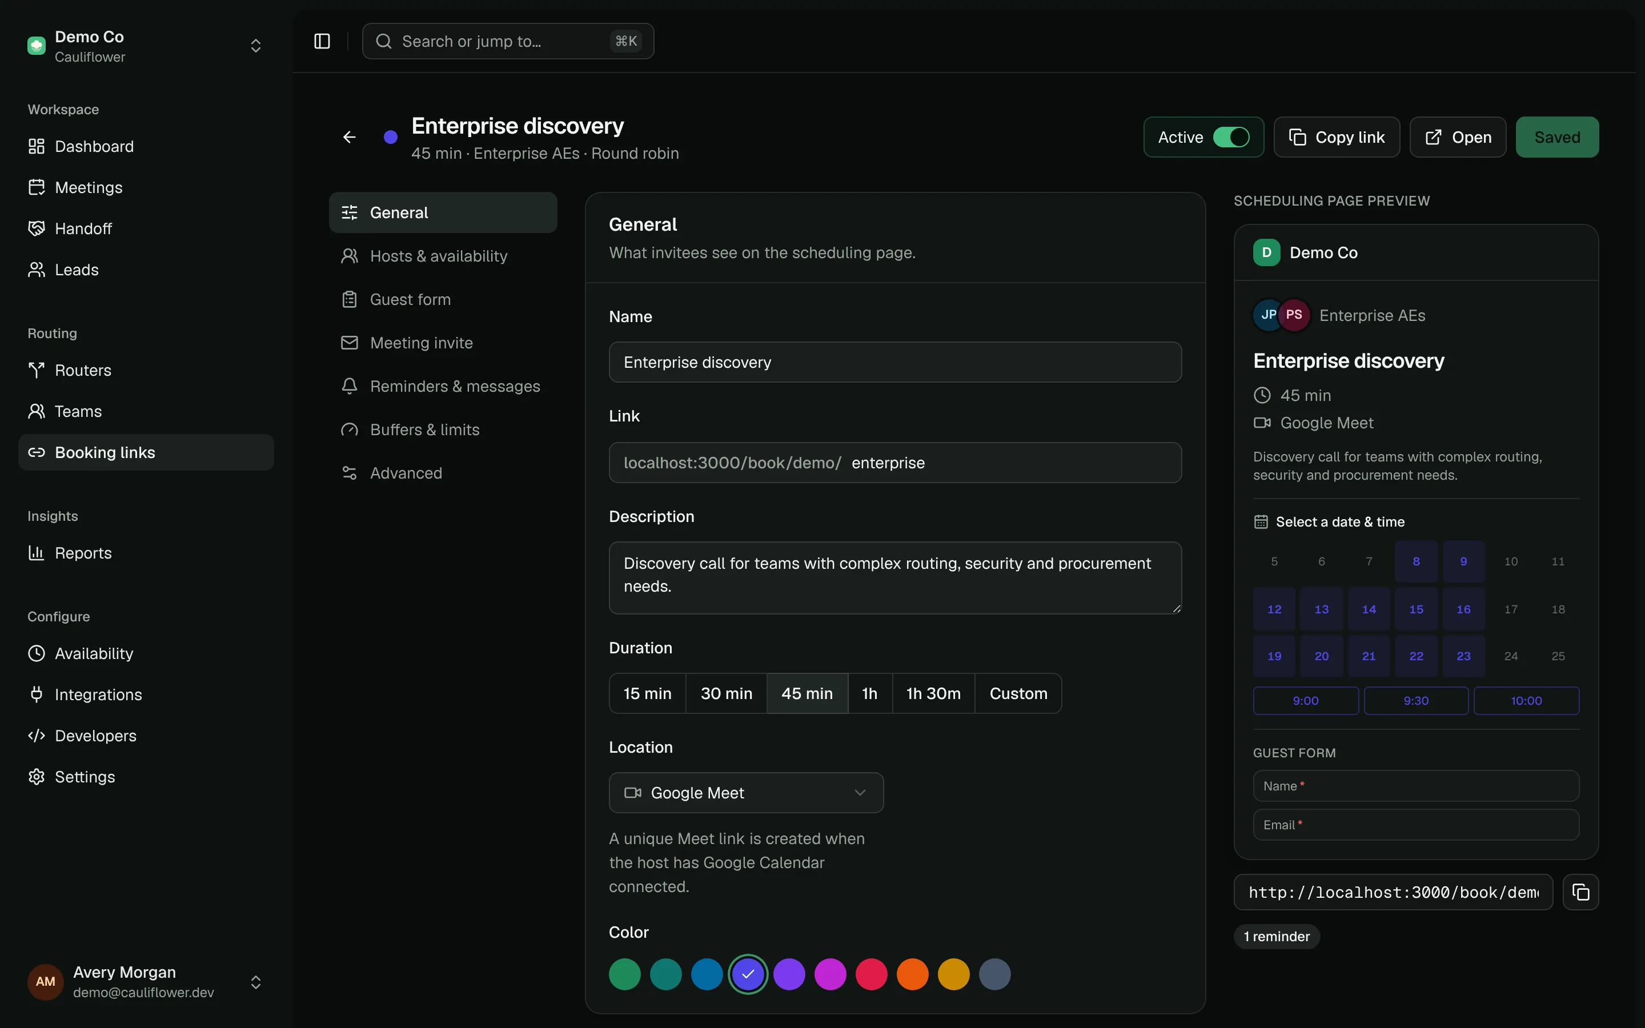Viewport: 1645px width, 1028px height.
Task: Click the Booking links sidebar item
Action: pos(146,453)
